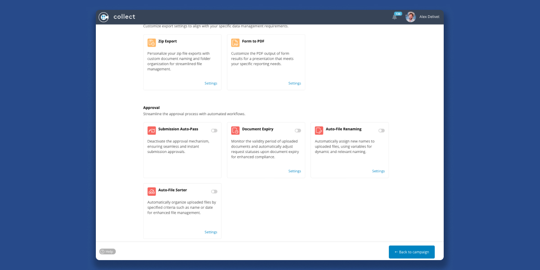Screen dimensions: 540x270
Task: Switch on the Auto-File Sorter toggle
Action: click(x=214, y=192)
